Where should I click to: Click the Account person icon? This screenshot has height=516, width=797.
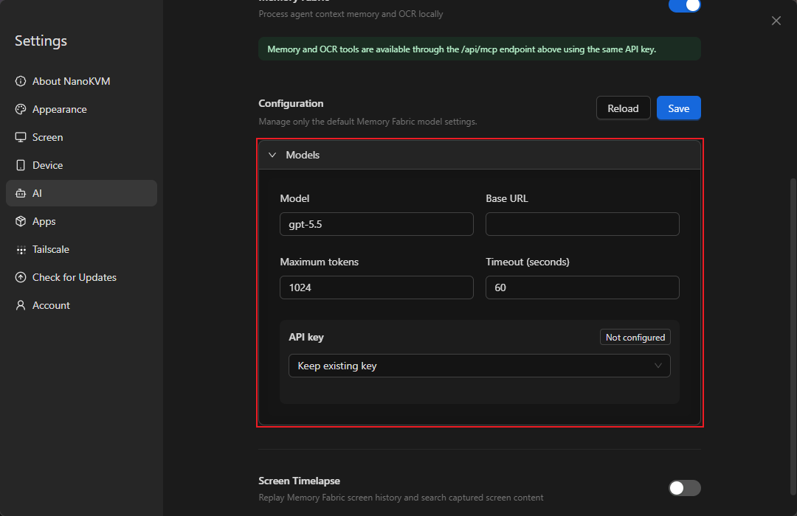(x=21, y=305)
